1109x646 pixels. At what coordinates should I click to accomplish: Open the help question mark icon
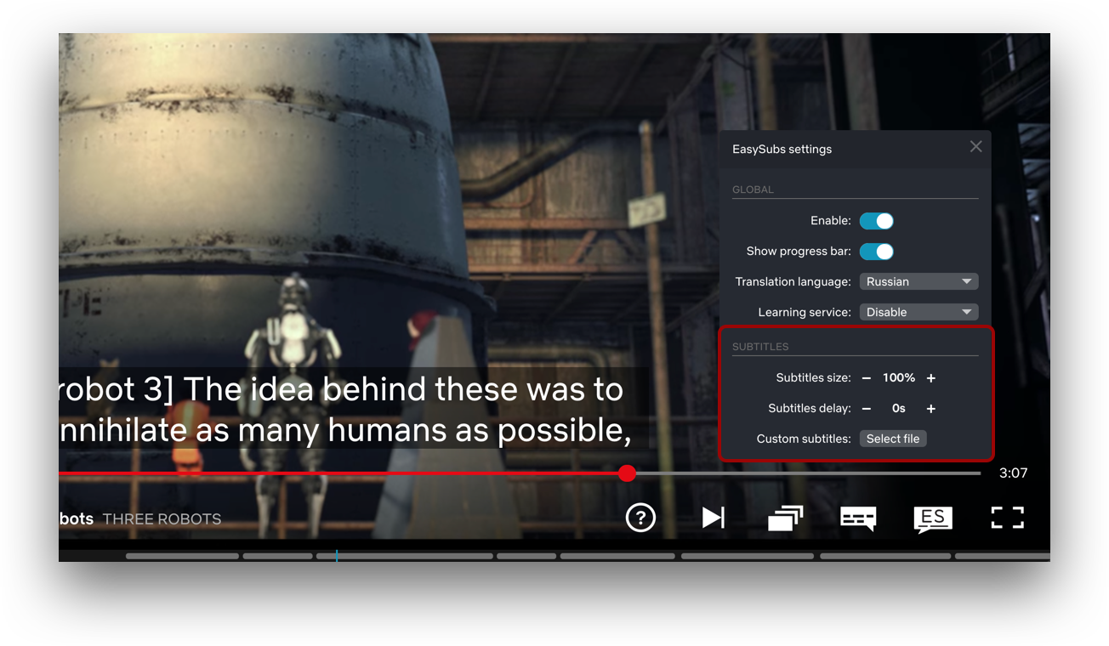point(640,517)
